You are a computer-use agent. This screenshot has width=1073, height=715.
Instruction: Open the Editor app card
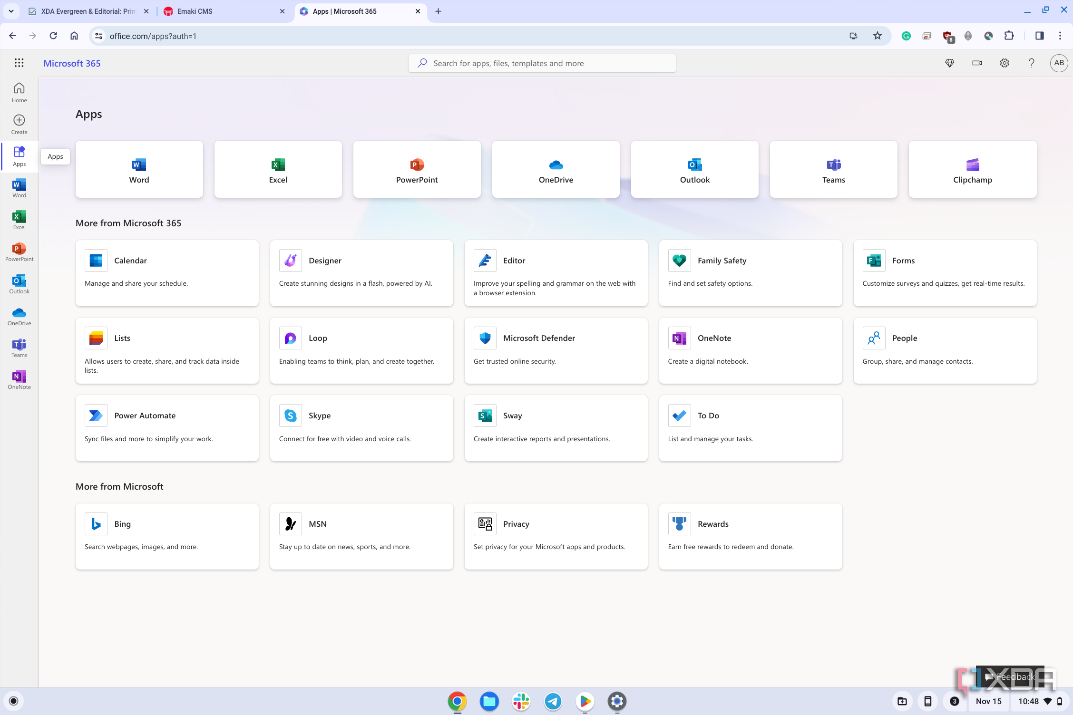point(556,273)
